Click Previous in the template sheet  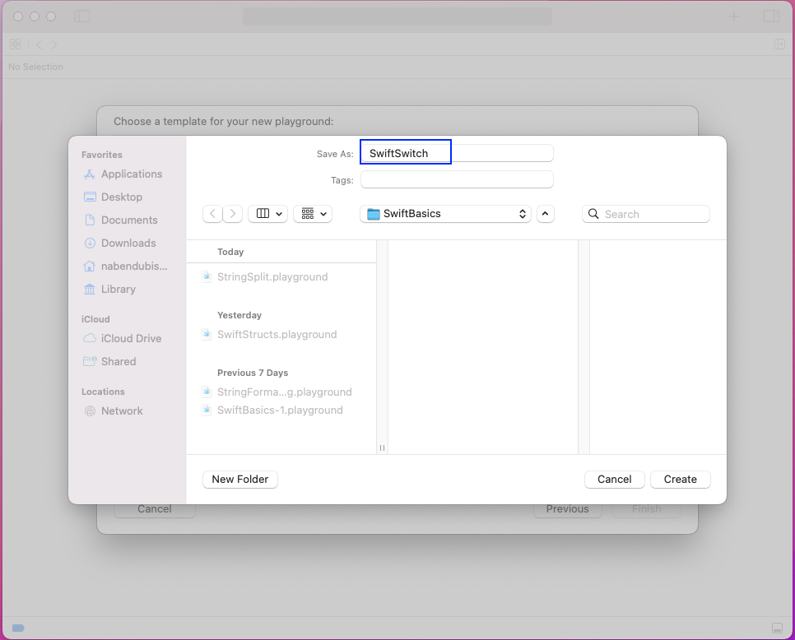point(567,510)
